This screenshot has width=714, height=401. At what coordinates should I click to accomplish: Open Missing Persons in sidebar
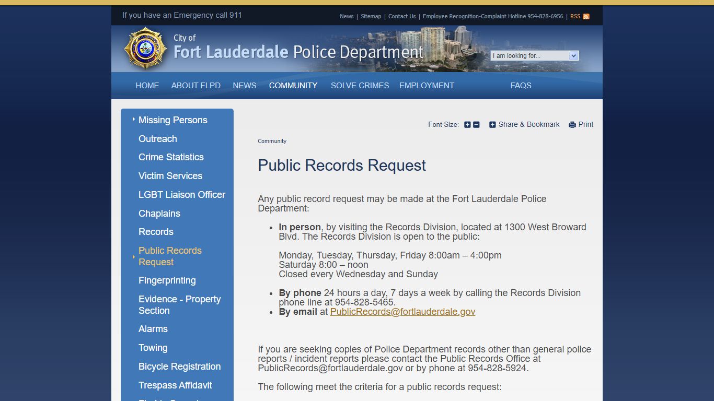coord(173,120)
